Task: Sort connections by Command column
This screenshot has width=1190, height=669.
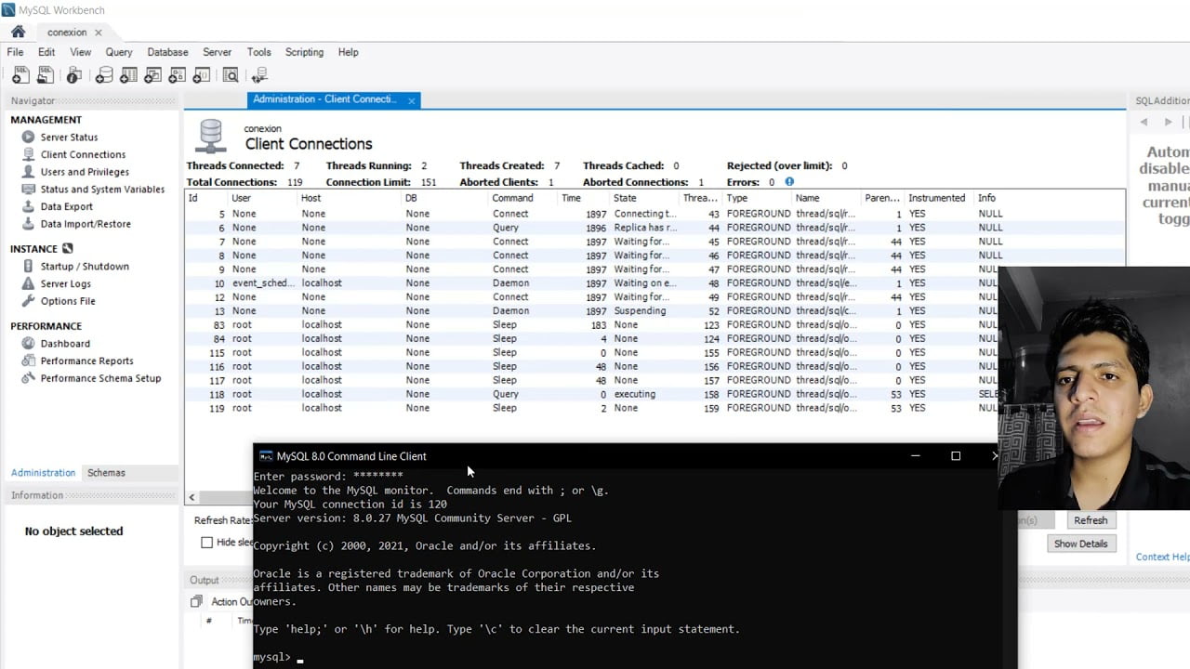Action: (523, 198)
